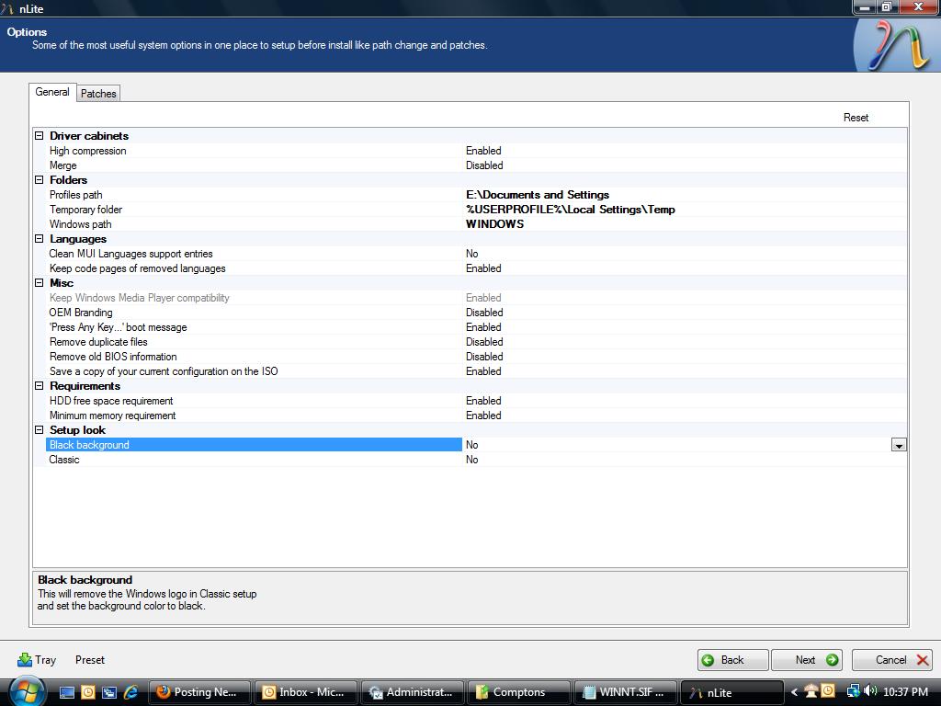Viewport: 941px width, 706px height.
Task: Click the No value for Clean MUI Languages
Action: pyautogui.click(x=472, y=254)
